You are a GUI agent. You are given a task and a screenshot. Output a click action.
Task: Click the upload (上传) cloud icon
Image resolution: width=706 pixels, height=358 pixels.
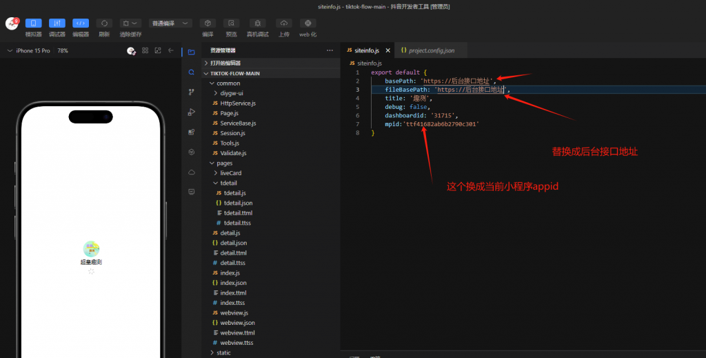283,23
